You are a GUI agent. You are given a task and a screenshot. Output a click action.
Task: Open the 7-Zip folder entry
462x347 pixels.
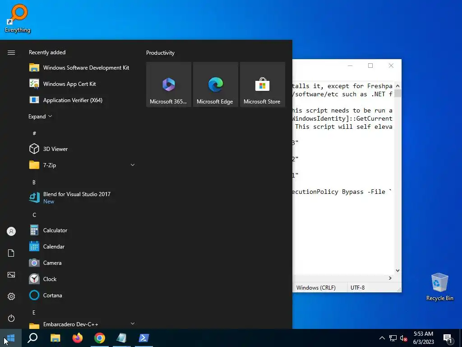[82, 165]
